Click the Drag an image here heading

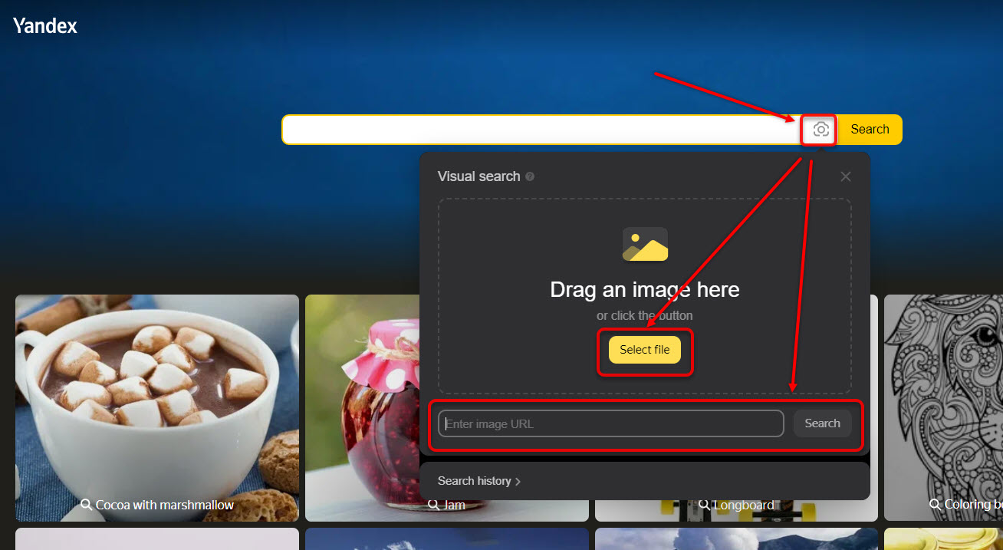tap(644, 290)
